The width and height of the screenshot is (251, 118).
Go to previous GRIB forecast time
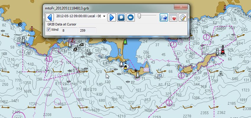point(50,17)
